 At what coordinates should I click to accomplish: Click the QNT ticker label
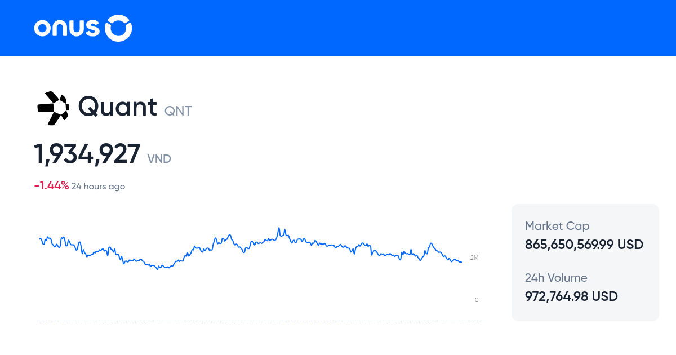click(x=178, y=111)
